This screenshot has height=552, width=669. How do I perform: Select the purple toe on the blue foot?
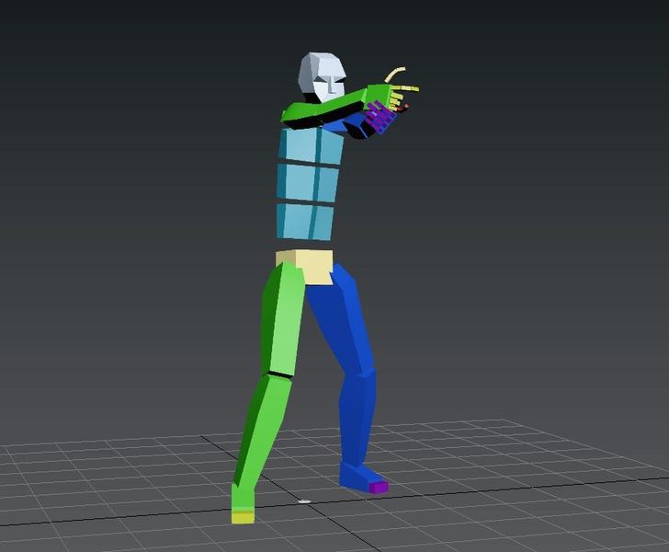379,487
